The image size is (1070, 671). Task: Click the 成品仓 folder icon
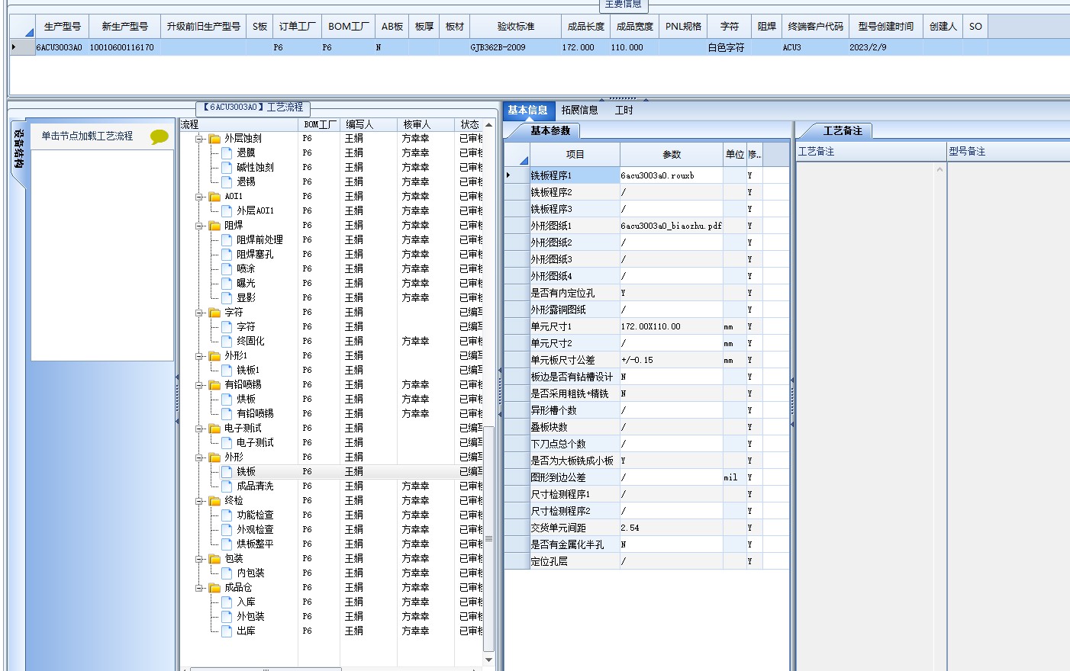(x=214, y=588)
